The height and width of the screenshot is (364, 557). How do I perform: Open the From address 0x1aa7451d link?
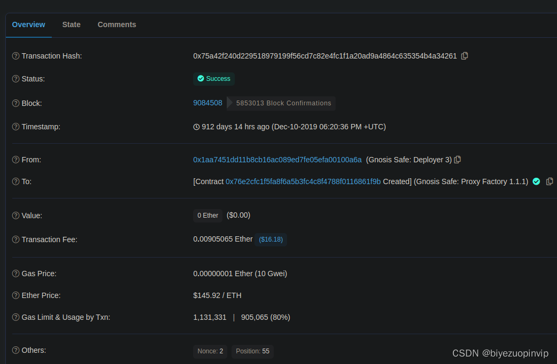[277, 160]
